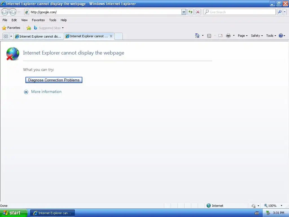This screenshot has height=217, width=289.
Task: Click inside the Live Search box
Action: 240,12
